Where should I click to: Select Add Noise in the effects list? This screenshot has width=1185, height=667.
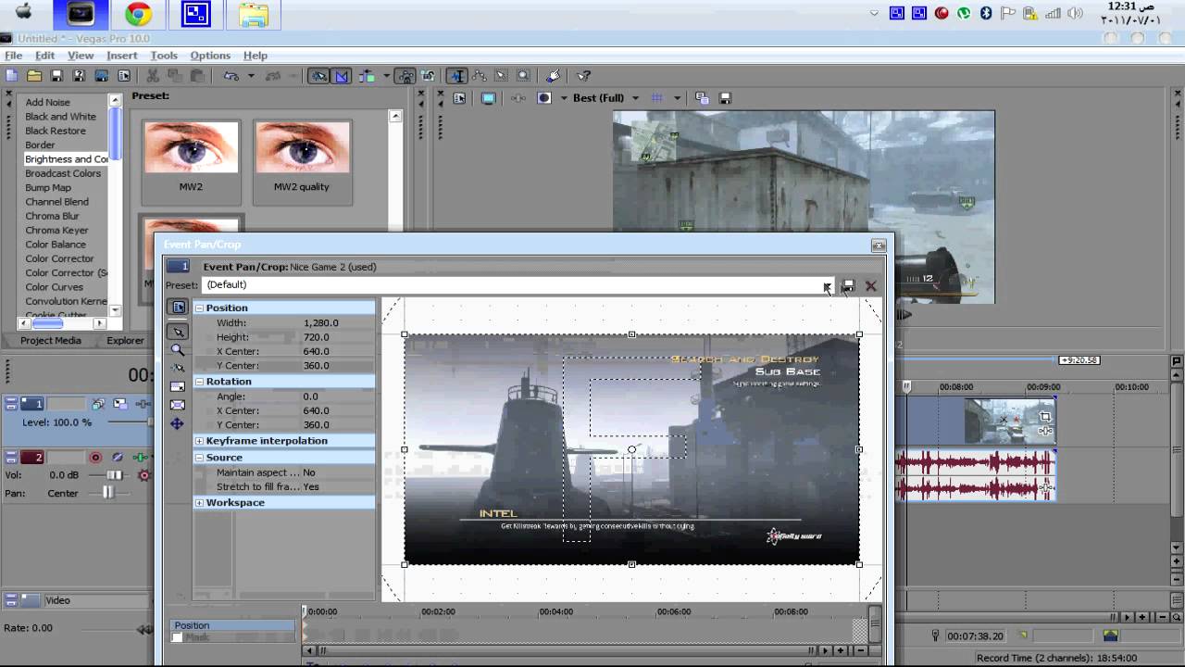coord(47,102)
